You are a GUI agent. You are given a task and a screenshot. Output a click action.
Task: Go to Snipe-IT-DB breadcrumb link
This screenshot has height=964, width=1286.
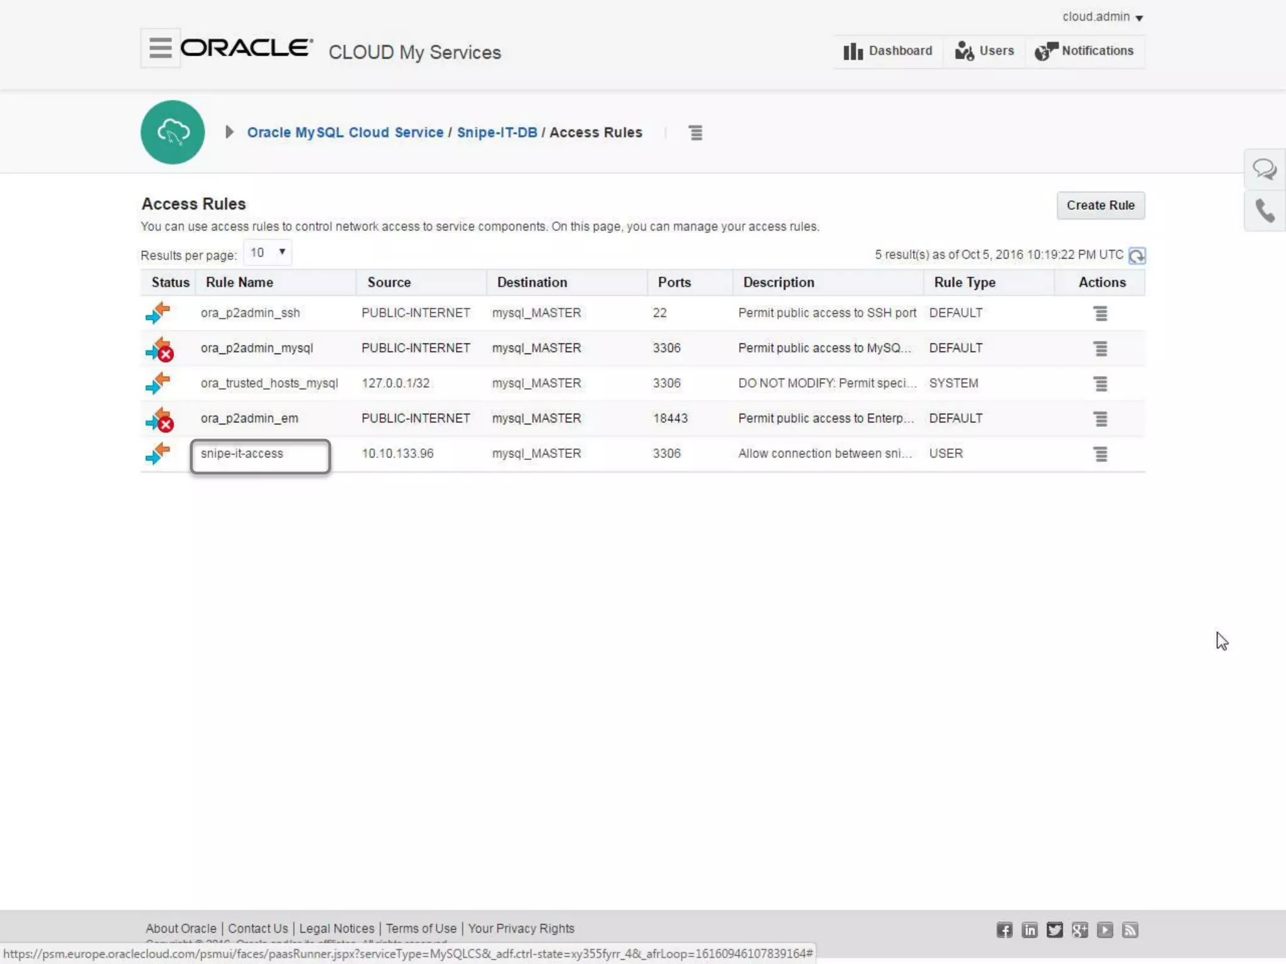point(497,132)
